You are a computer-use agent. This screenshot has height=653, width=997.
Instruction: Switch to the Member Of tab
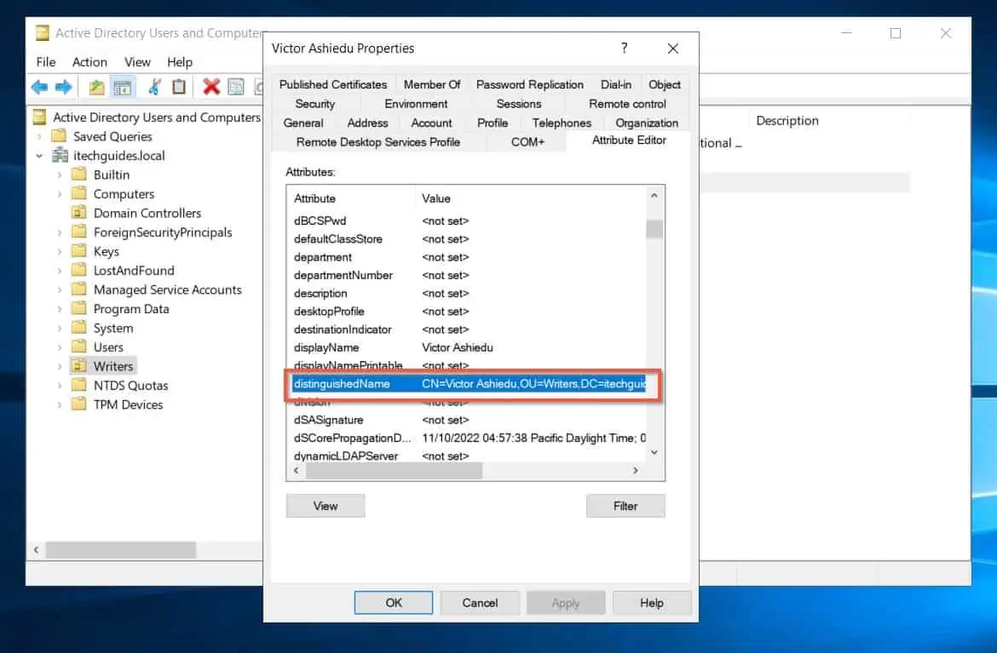[x=432, y=84]
